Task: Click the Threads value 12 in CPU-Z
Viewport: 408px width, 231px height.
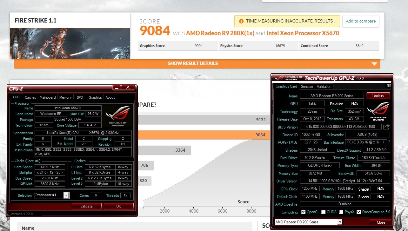Action: [x=125, y=195]
